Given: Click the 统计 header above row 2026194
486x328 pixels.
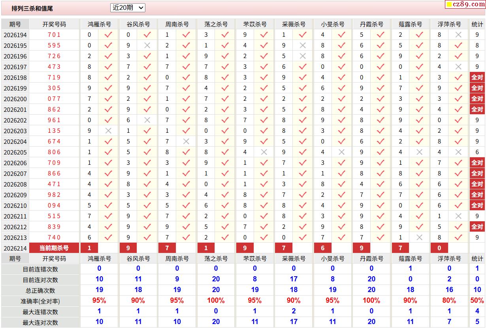Looking at the screenshot, I should coord(477,24).
